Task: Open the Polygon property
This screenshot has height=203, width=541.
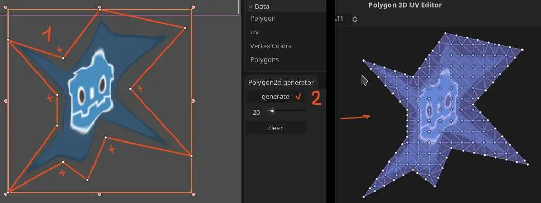Action: pos(263,18)
